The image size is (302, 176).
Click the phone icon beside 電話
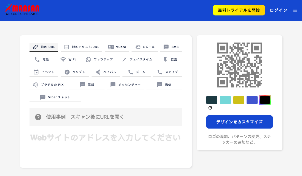tap(37, 60)
